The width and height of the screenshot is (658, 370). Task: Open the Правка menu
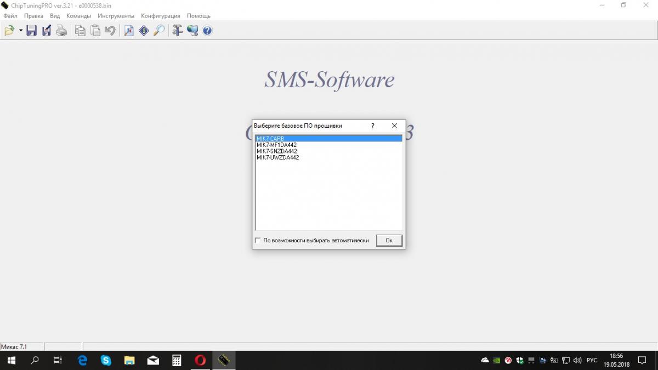click(x=33, y=16)
